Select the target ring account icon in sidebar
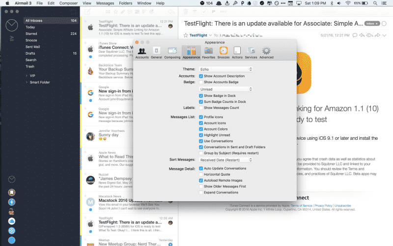The image size is (393, 246). pos(12,231)
